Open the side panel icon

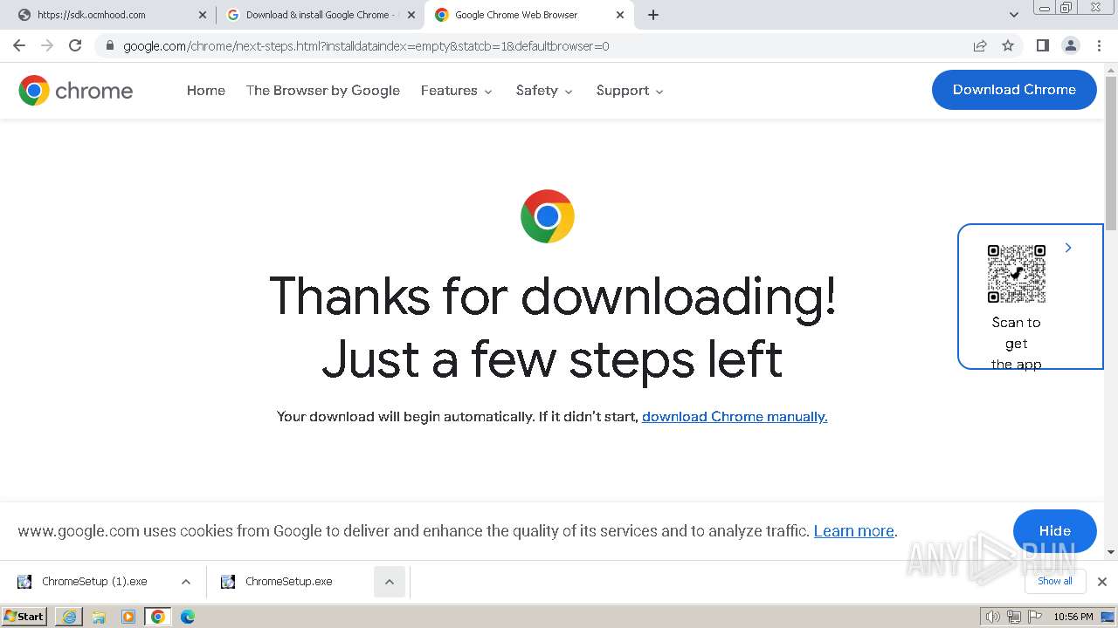[x=1042, y=45]
